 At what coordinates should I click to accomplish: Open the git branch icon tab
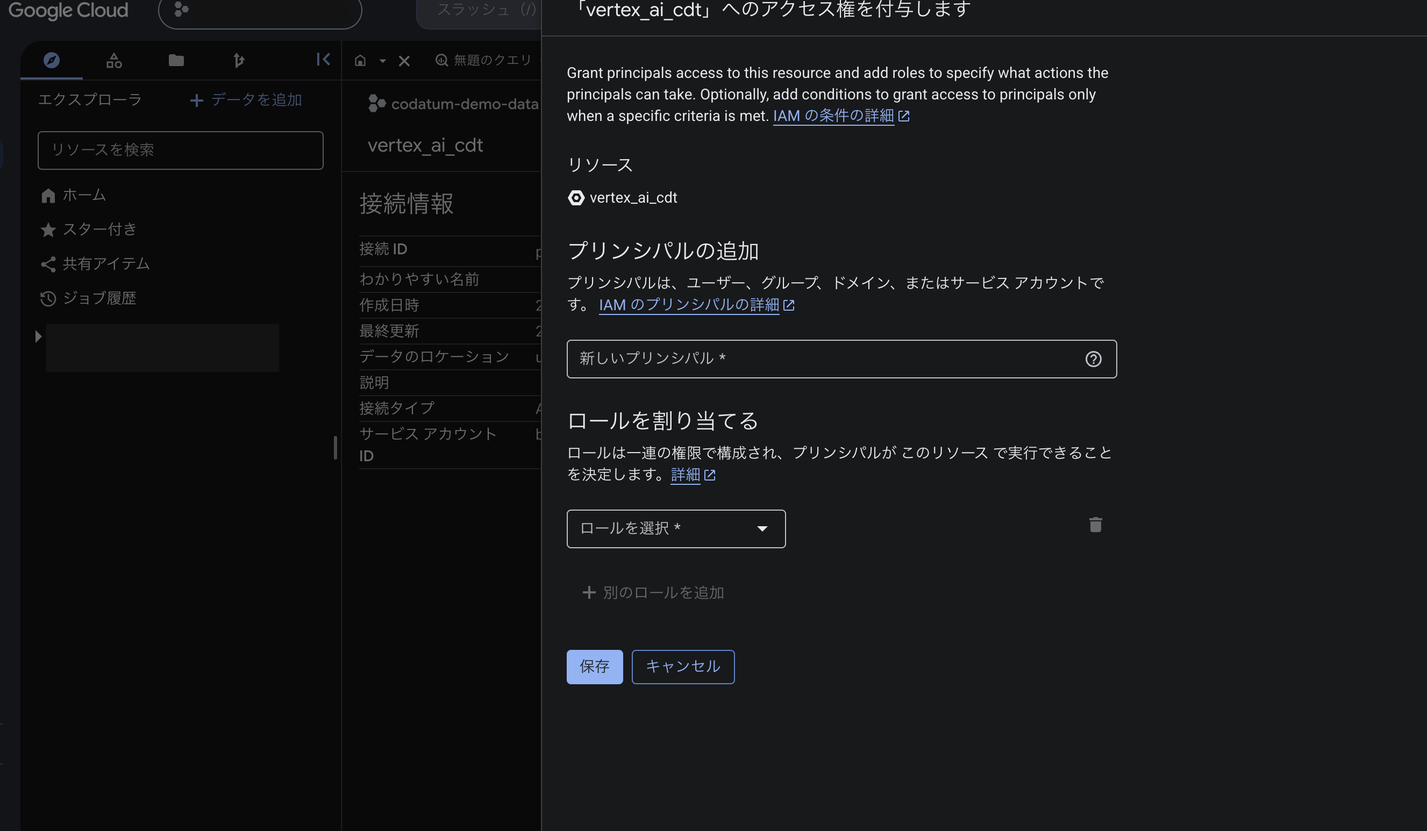(238, 60)
